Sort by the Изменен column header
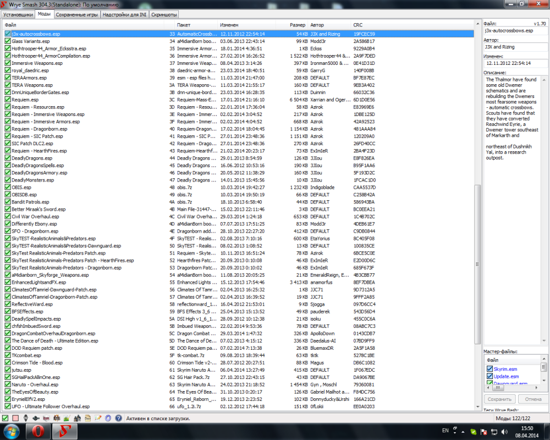Viewport: 550px width, 440px height. 246,25
